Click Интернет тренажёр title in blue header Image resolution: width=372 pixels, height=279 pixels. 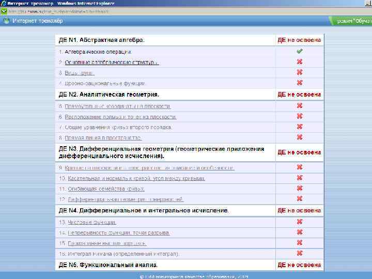(x=38, y=21)
